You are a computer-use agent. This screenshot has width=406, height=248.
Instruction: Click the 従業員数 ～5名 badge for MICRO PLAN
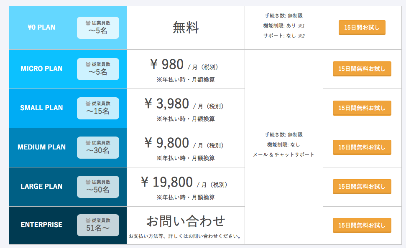(x=98, y=68)
